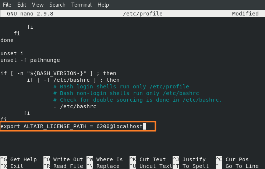Screen dimensions: 265x169
Task: Click the Exit shortcut label
Action: pos(17,166)
